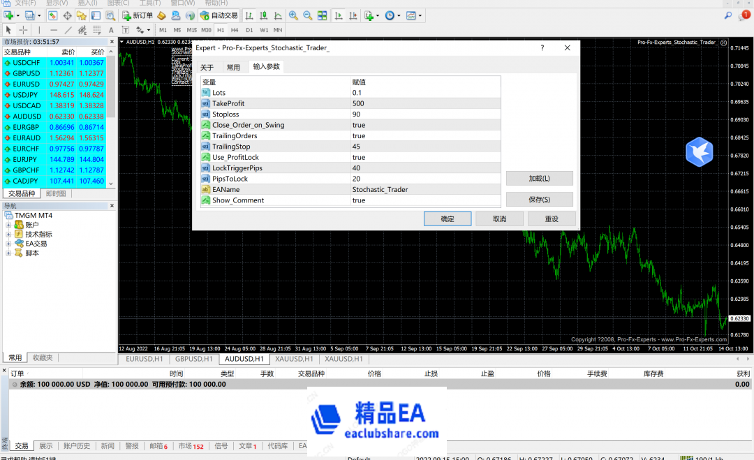Open the GBPUSD,H1 chart tab
754x460 pixels.
click(x=194, y=359)
